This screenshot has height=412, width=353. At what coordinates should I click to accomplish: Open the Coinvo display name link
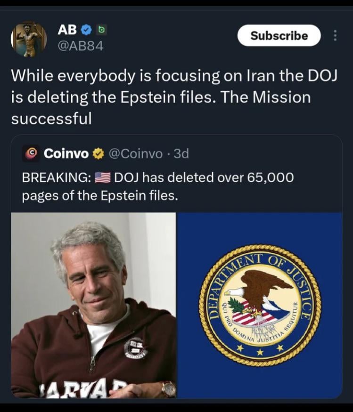click(66, 153)
